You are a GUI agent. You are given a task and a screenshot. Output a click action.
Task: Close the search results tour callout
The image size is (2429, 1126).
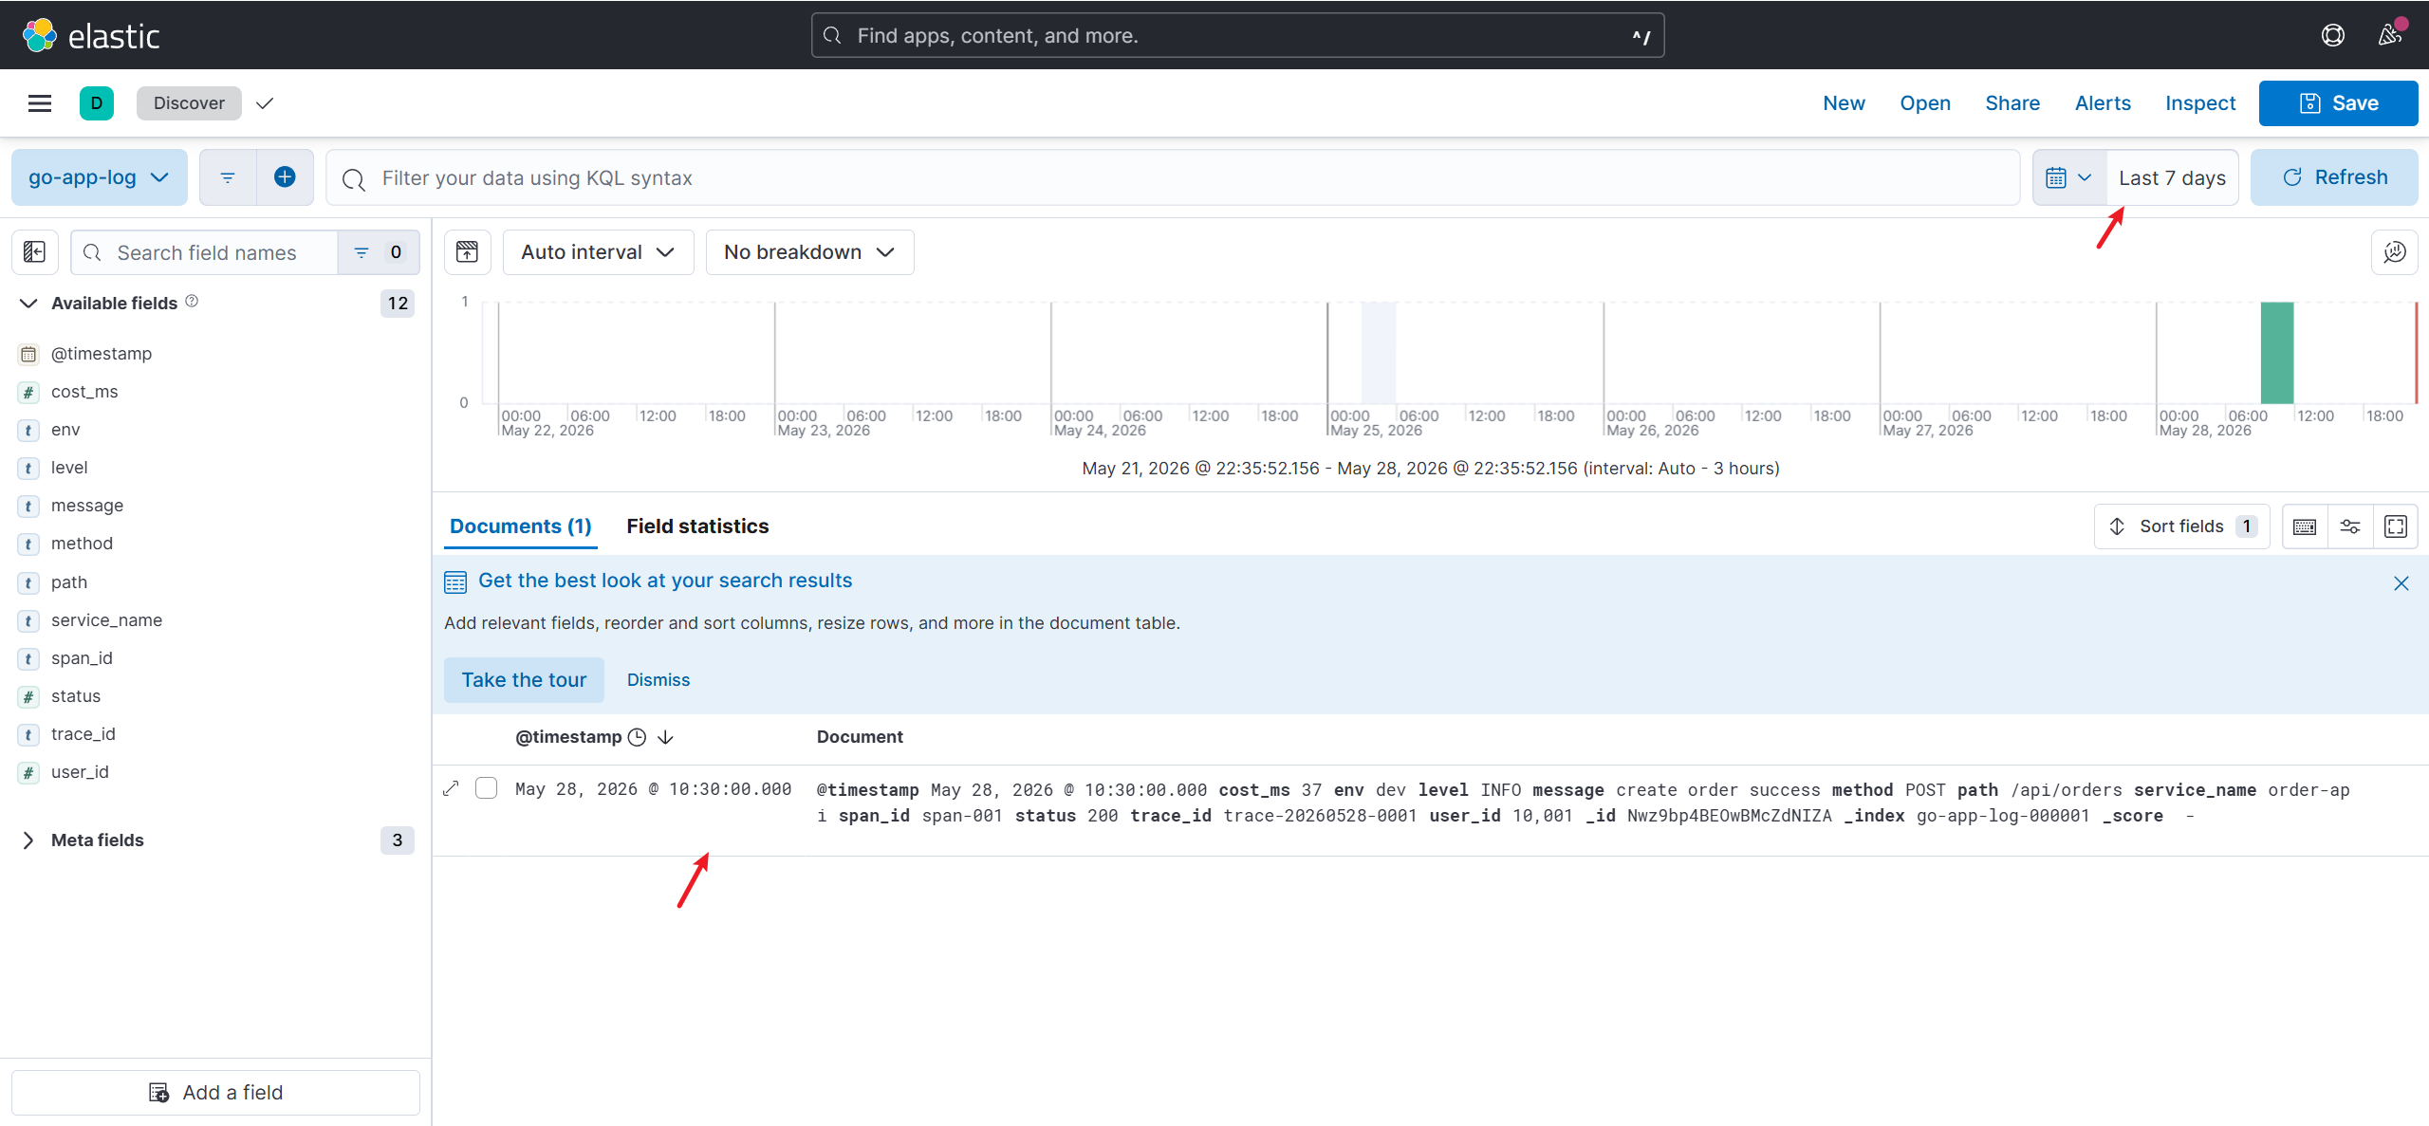(2401, 583)
